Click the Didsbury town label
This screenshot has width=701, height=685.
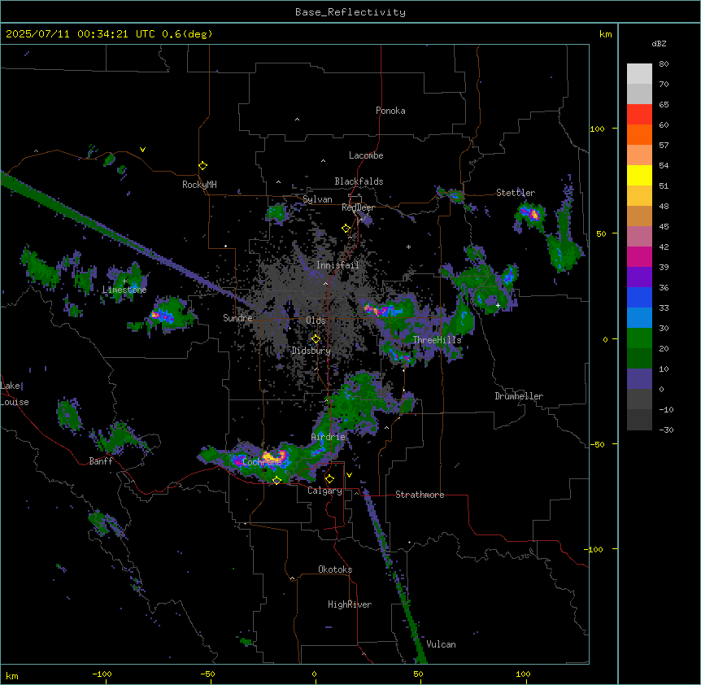pos(311,351)
